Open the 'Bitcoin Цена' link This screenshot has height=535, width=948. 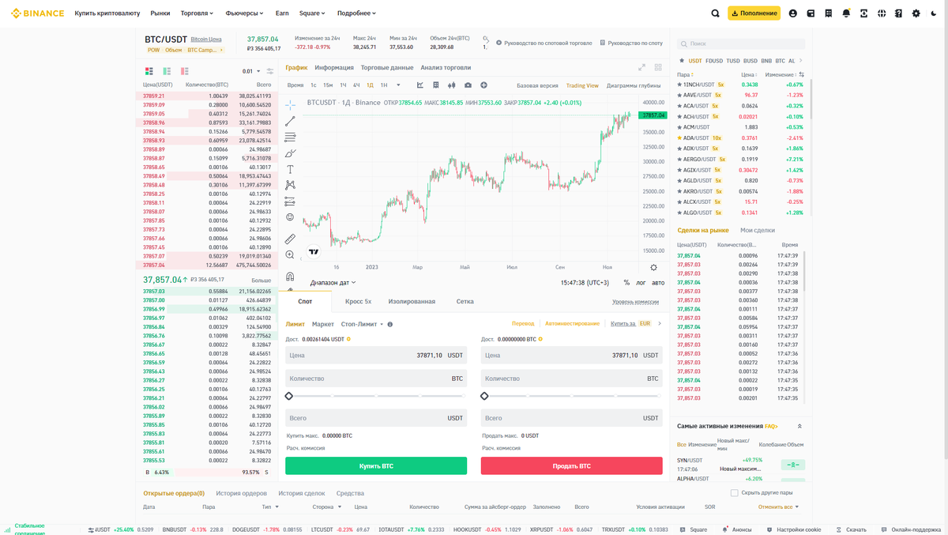pos(206,39)
